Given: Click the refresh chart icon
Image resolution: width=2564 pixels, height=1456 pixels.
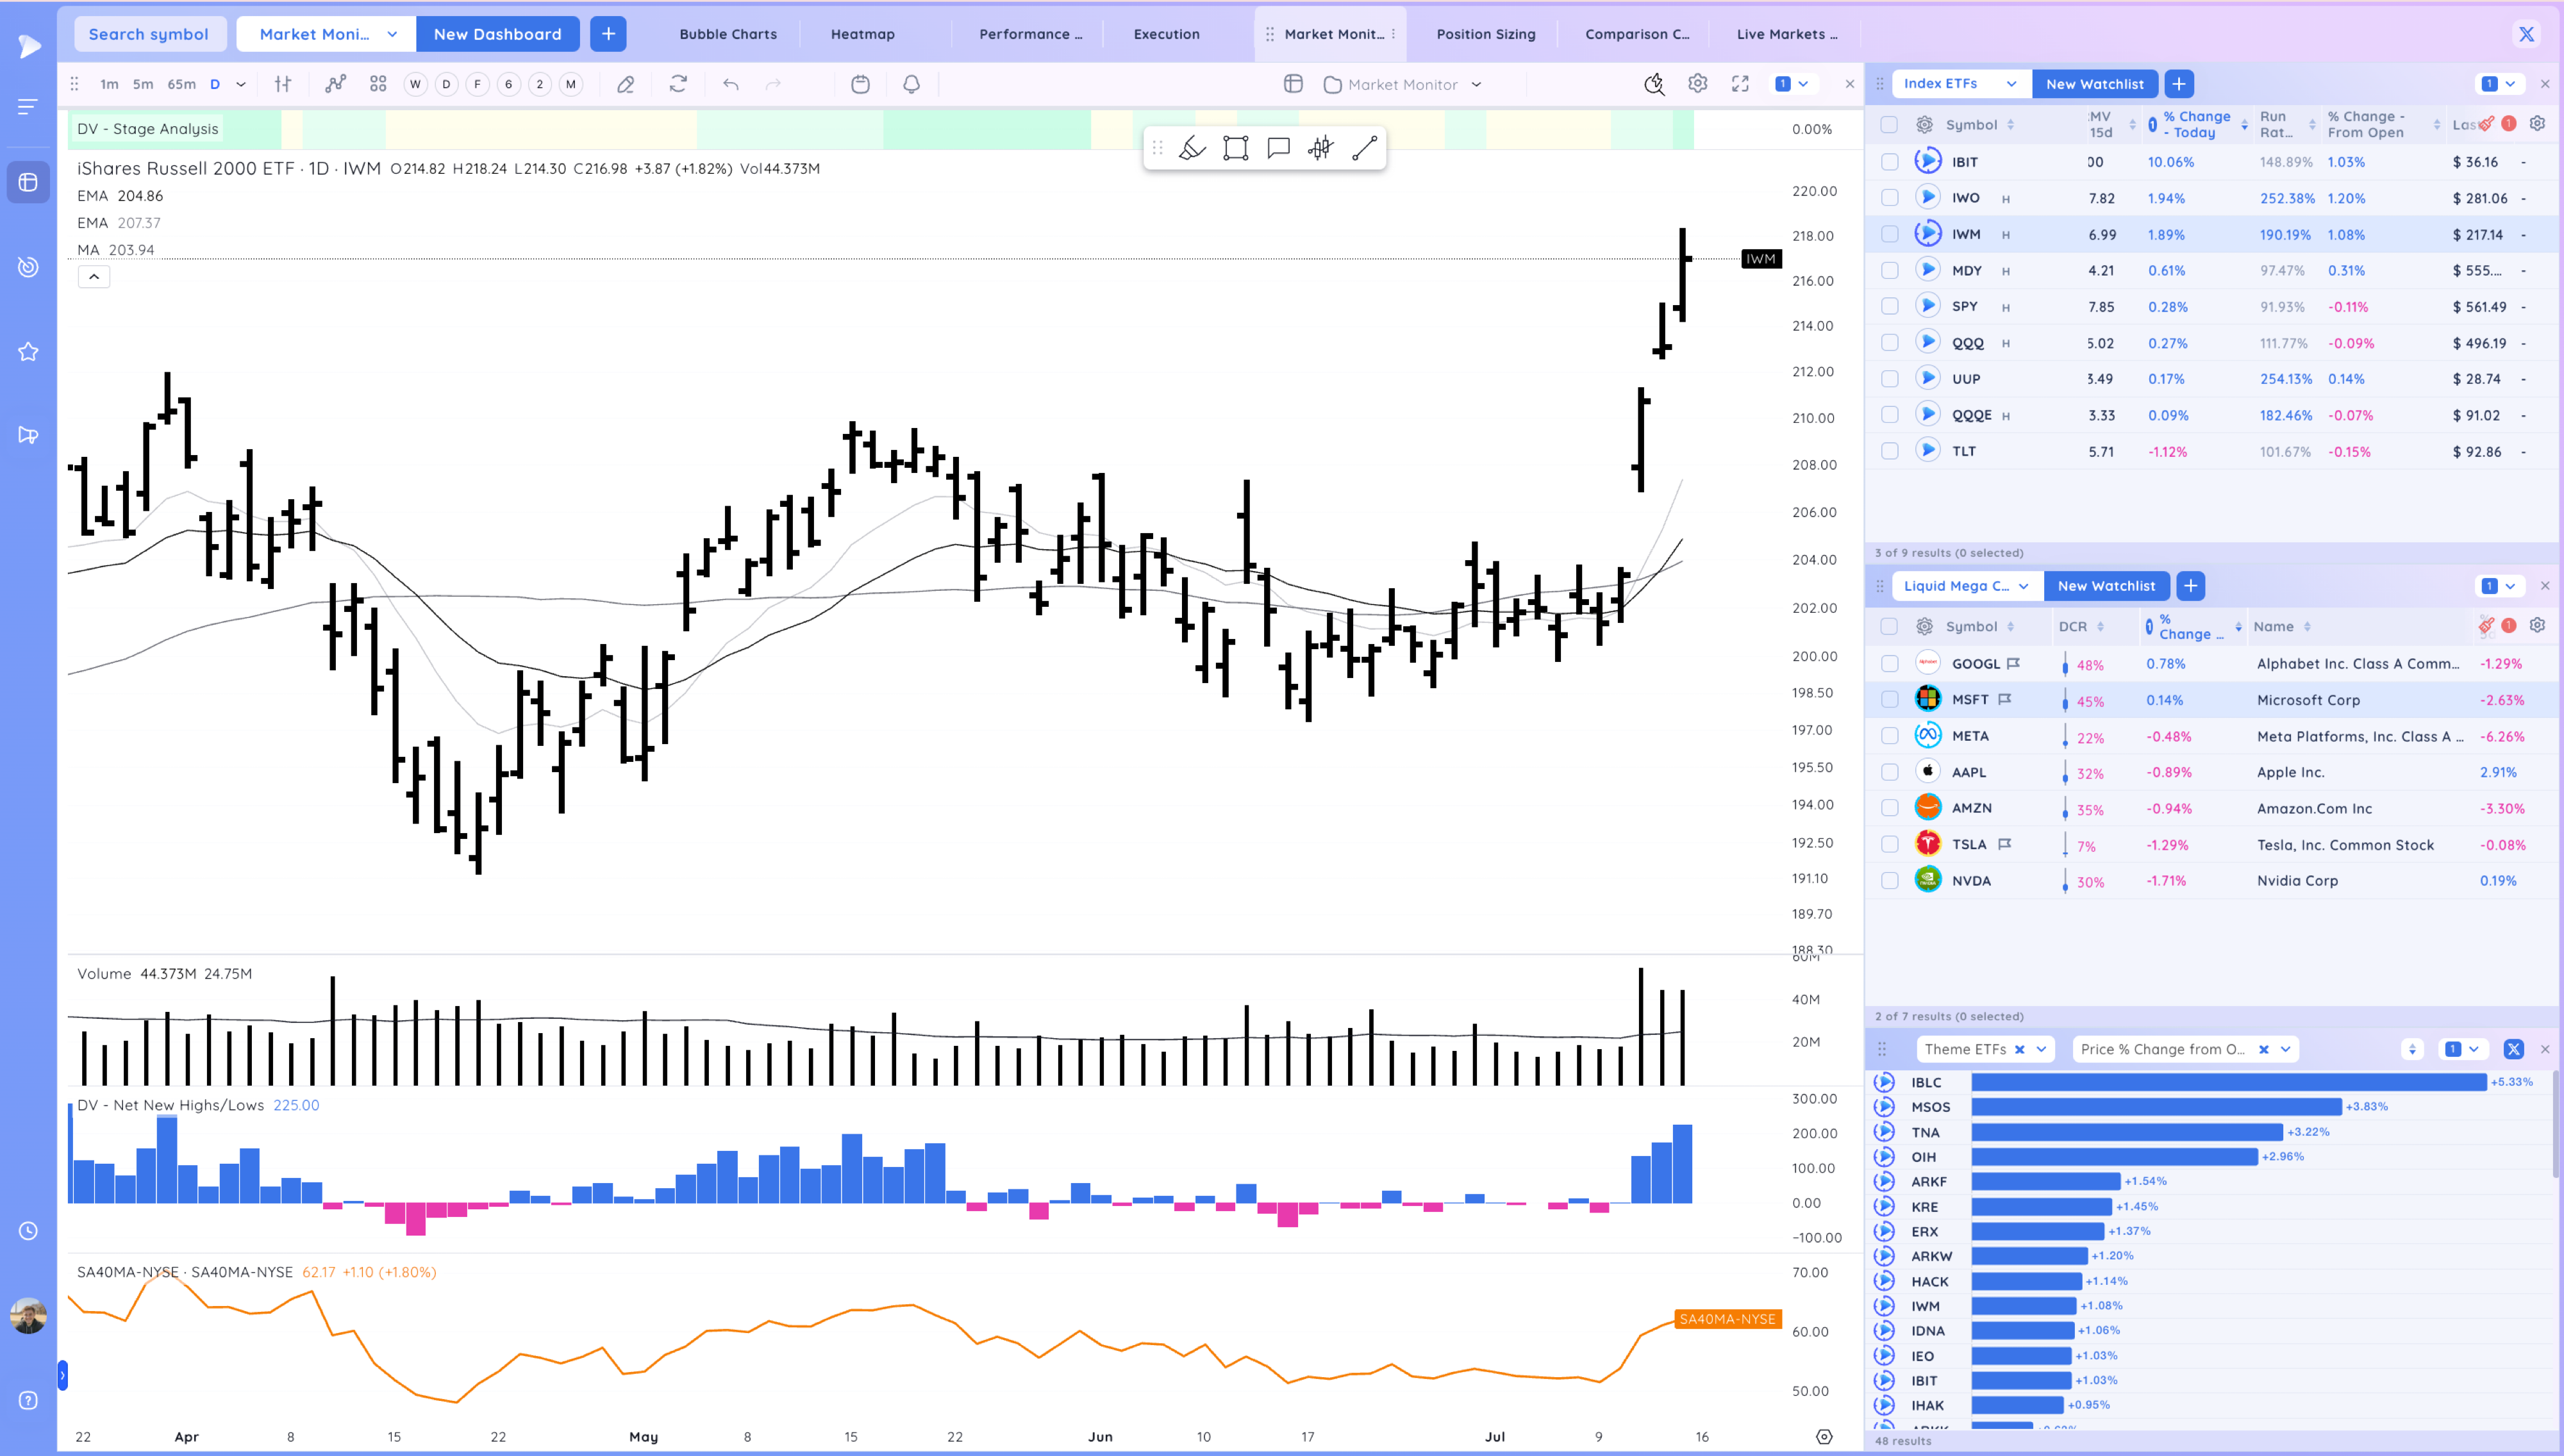Looking at the screenshot, I should pos(678,84).
